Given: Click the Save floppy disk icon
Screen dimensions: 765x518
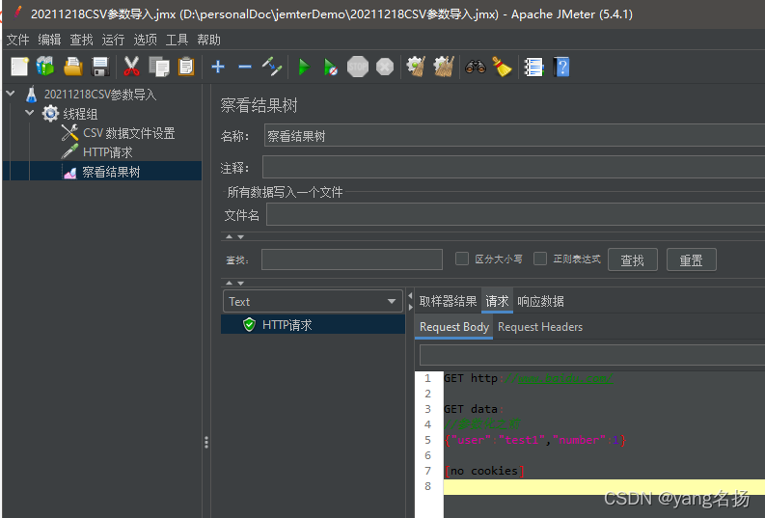Looking at the screenshot, I should (99, 67).
